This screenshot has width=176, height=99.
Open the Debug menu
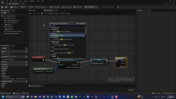click(26, 1)
